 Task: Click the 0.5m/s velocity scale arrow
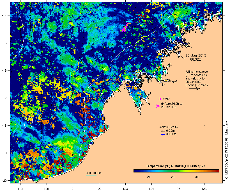click(194, 88)
